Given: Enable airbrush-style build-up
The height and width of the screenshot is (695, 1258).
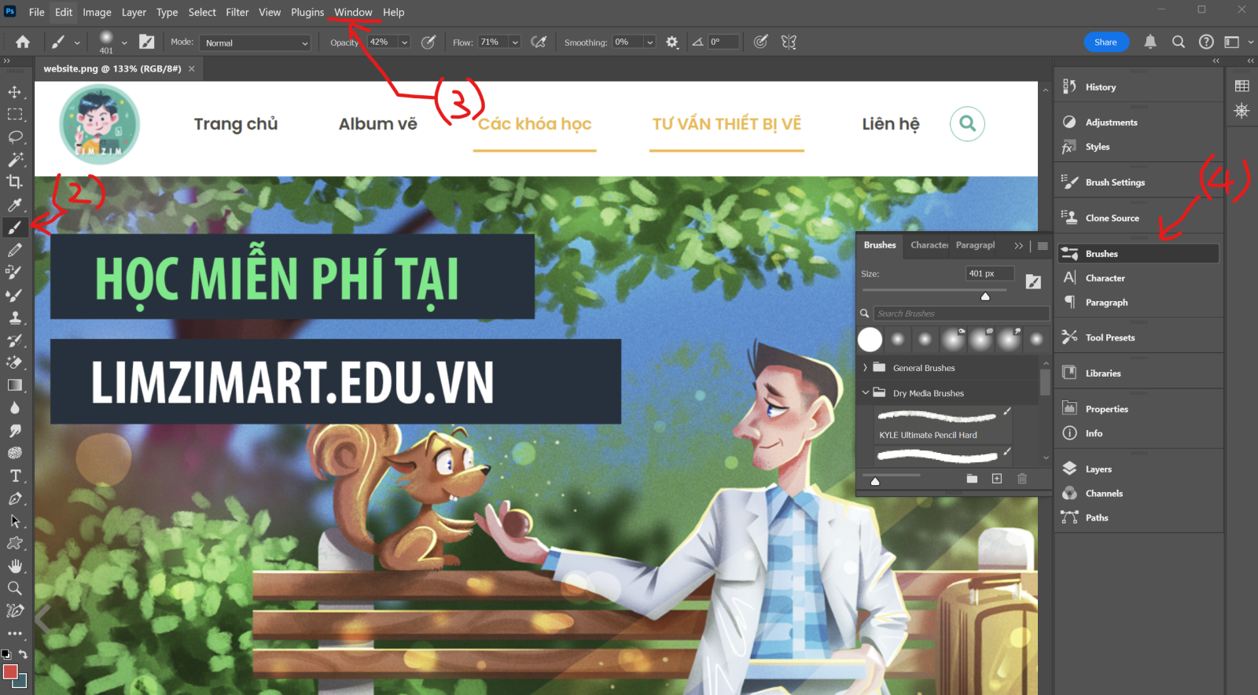Looking at the screenshot, I should tap(539, 42).
